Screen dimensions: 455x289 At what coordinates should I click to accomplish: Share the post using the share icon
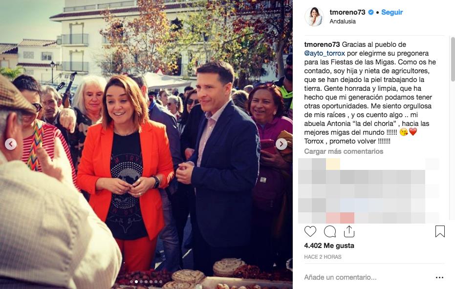tap(349, 231)
